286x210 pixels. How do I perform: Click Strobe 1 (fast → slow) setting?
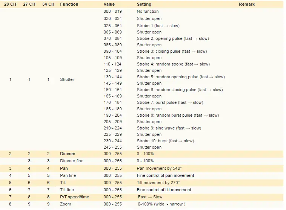tap(158, 26)
